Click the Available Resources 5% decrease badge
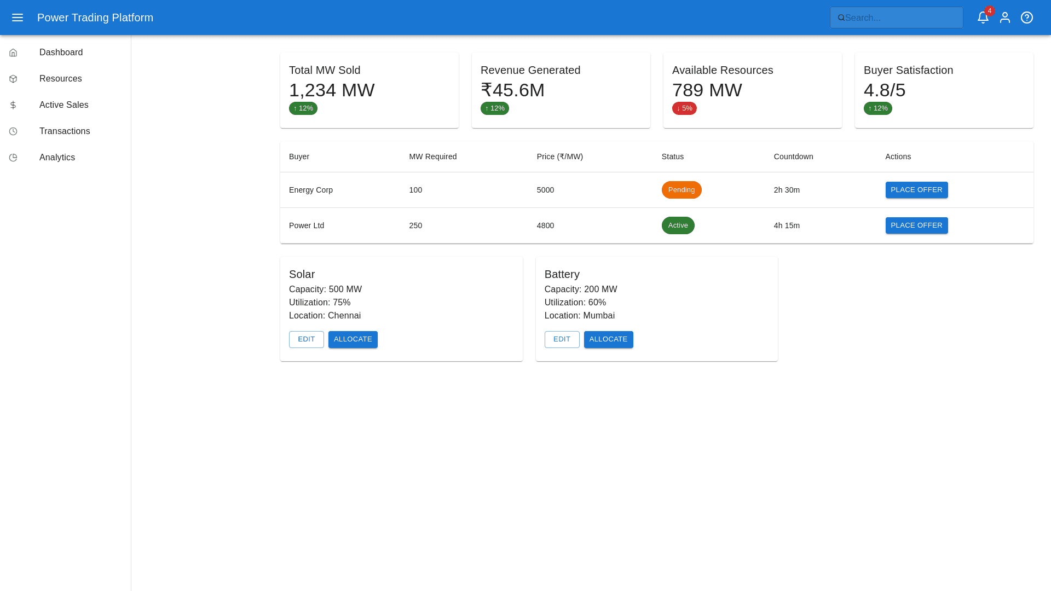 [x=684, y=108]
